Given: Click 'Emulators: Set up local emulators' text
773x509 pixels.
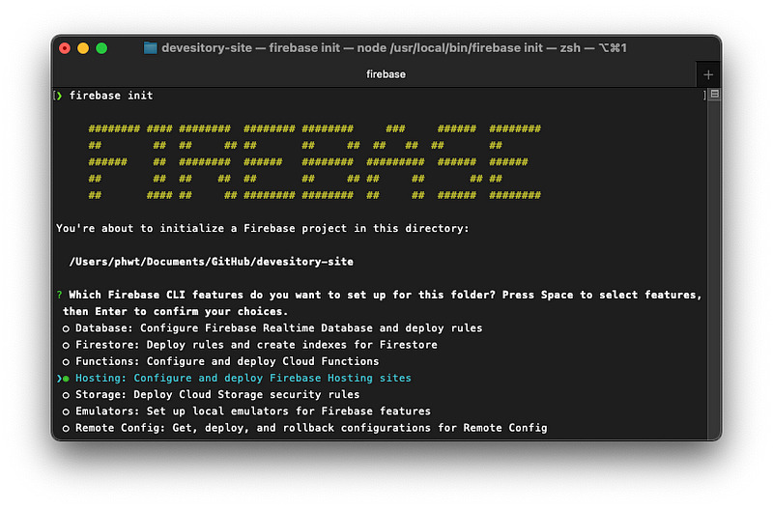Looking at the screenshot, I should (x=252, y=411).
